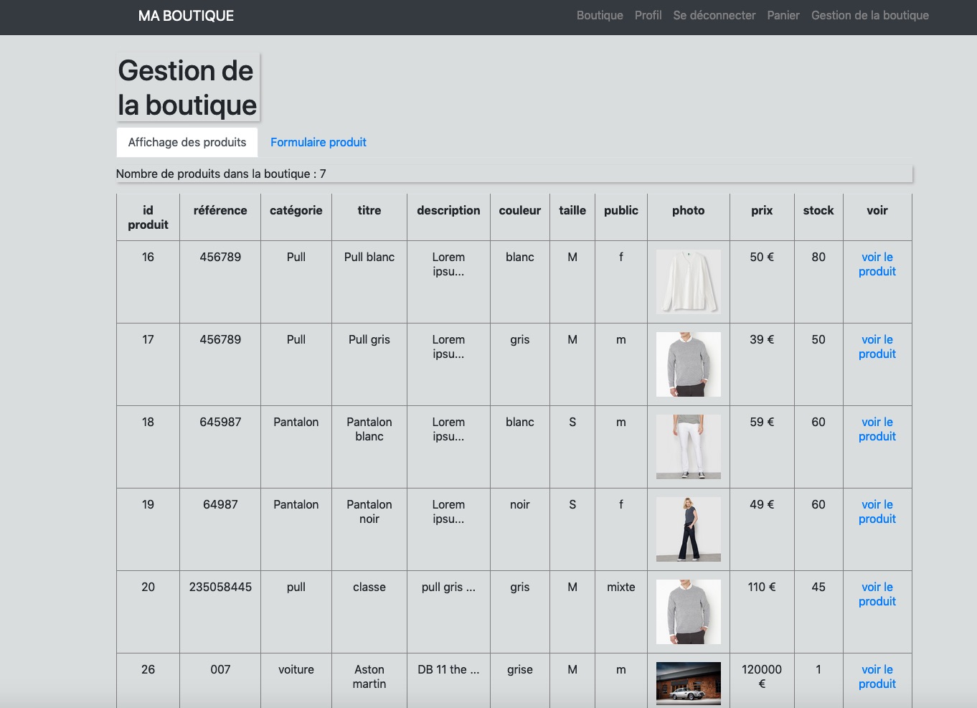Open voir le produit for product 20

click(x=877, y=594)
